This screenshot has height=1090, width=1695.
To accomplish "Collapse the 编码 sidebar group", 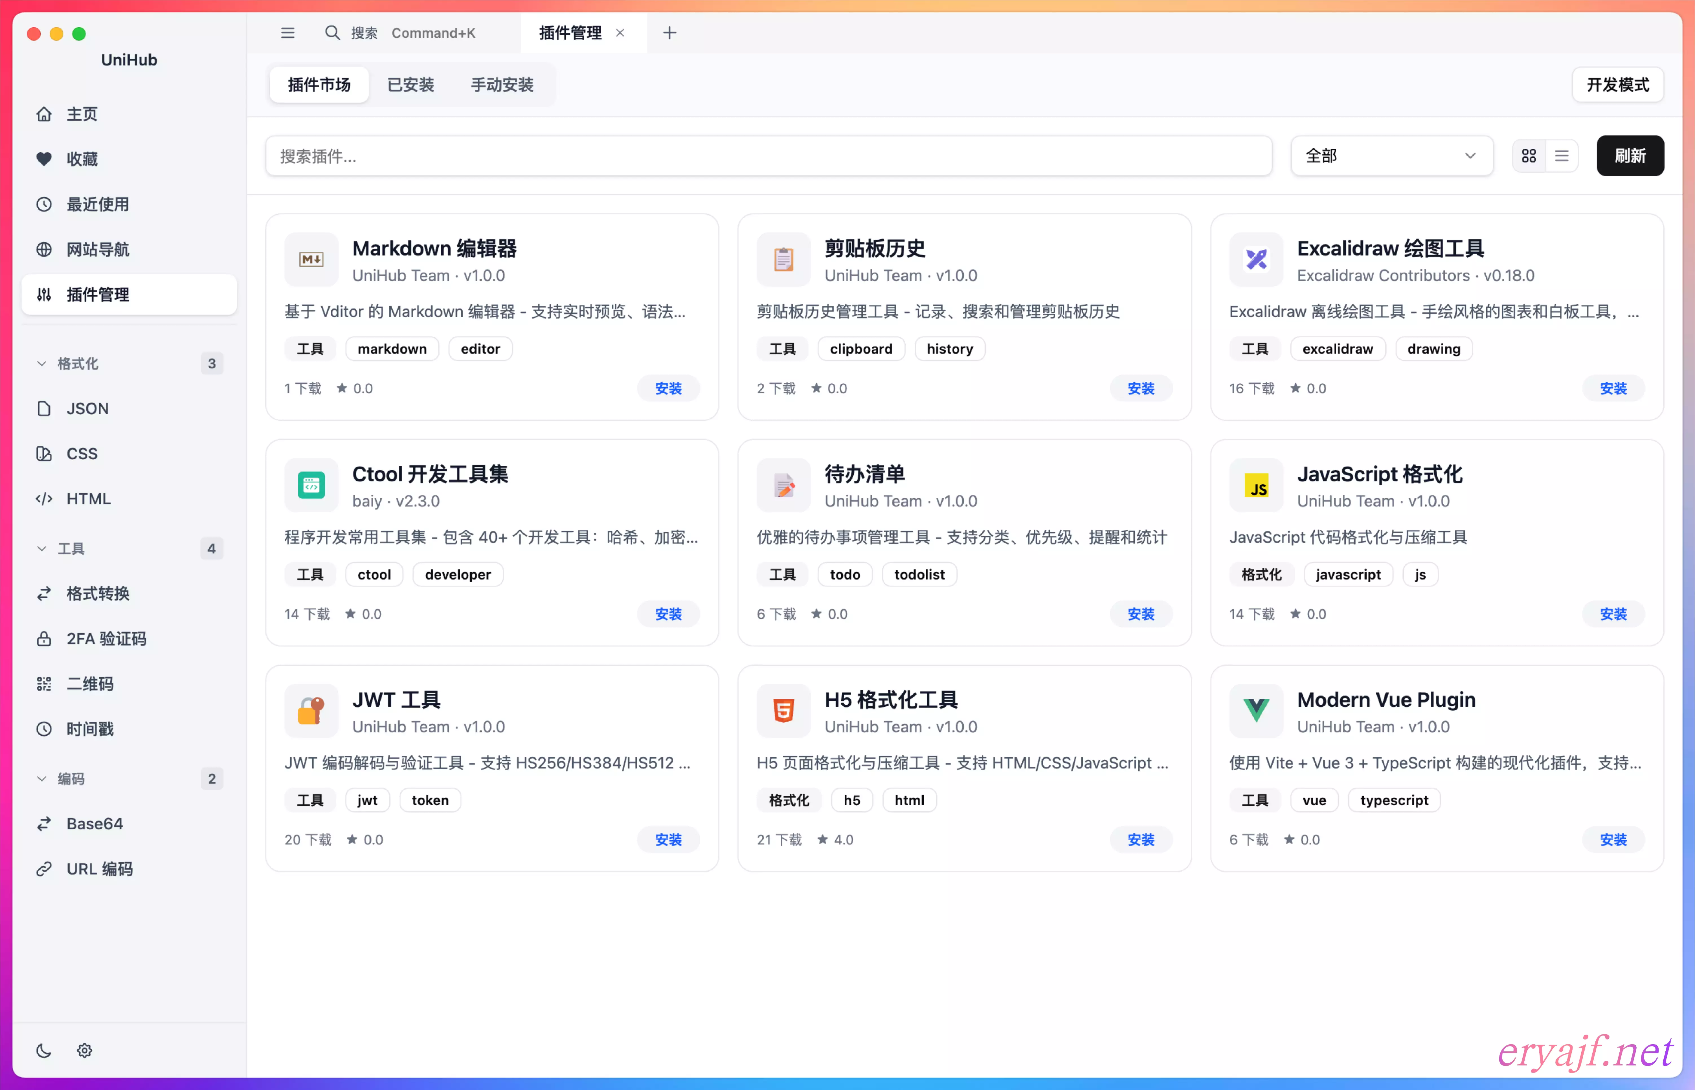I will point(42,779).
